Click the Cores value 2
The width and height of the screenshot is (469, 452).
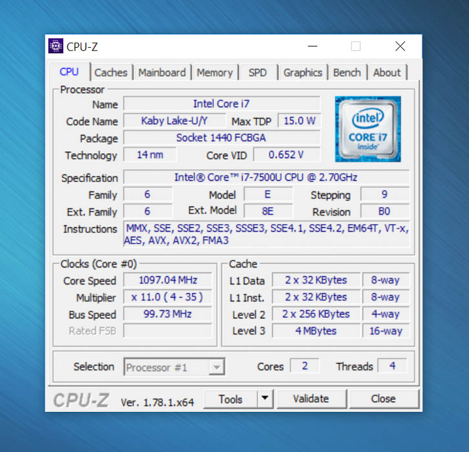click(304, 365)
